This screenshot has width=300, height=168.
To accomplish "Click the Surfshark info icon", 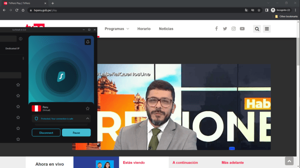I will coord(21,38).
